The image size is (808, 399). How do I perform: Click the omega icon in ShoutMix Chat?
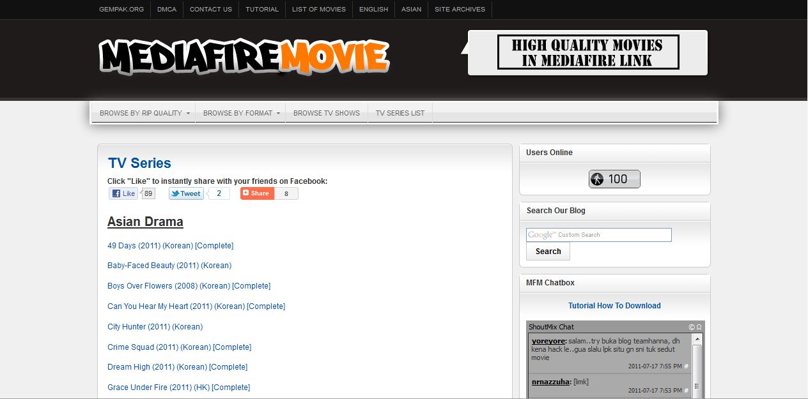(699, 327)
